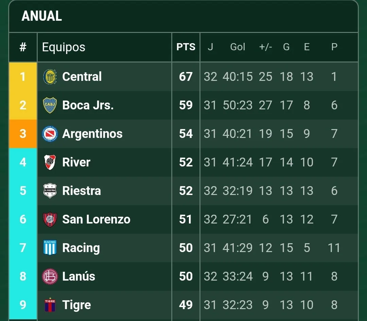The height and width of the screenshot is (321, 367).
Task: Click the Racing club badge
Action: point(50,248)
